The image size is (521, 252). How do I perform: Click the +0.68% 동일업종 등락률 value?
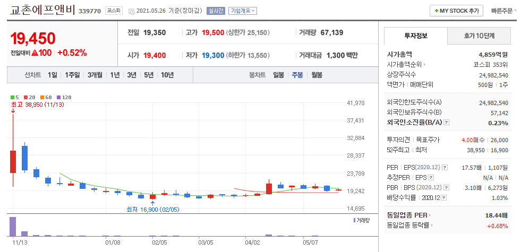(498, 226)
